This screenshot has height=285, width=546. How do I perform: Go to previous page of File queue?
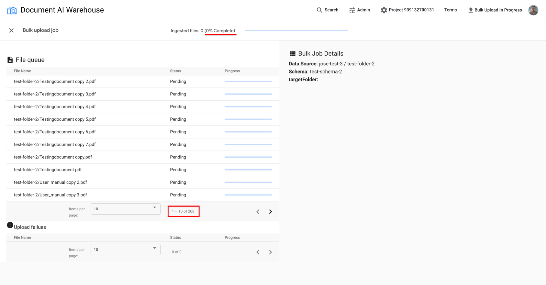258,211
